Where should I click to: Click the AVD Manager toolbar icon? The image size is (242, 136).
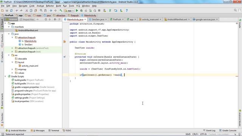tap(105, 11)
